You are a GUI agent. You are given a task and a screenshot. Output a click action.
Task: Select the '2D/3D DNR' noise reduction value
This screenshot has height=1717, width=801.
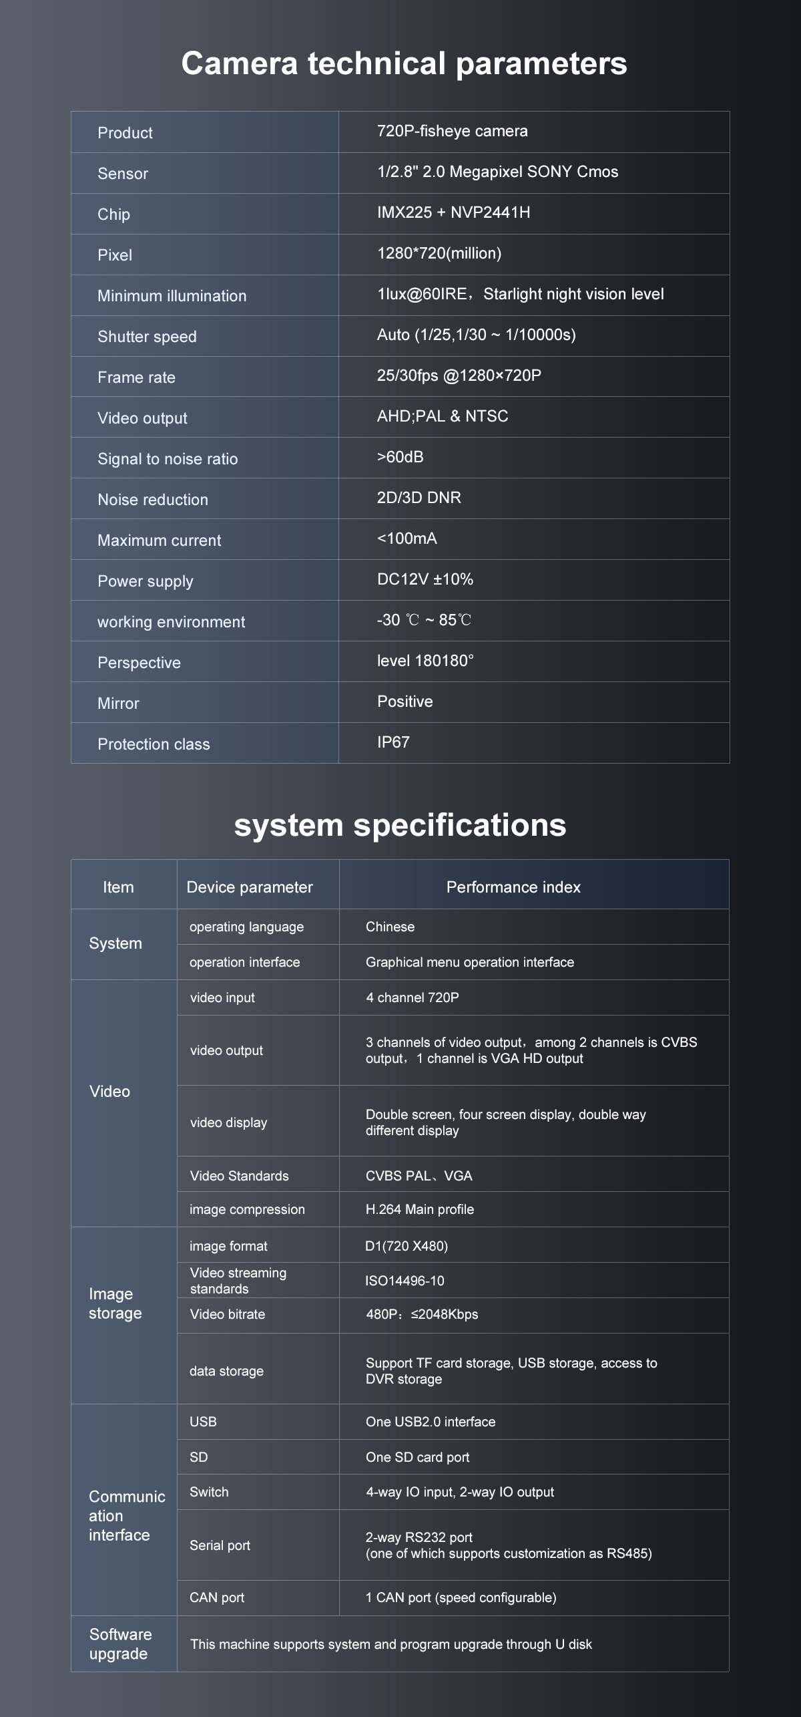419,498
